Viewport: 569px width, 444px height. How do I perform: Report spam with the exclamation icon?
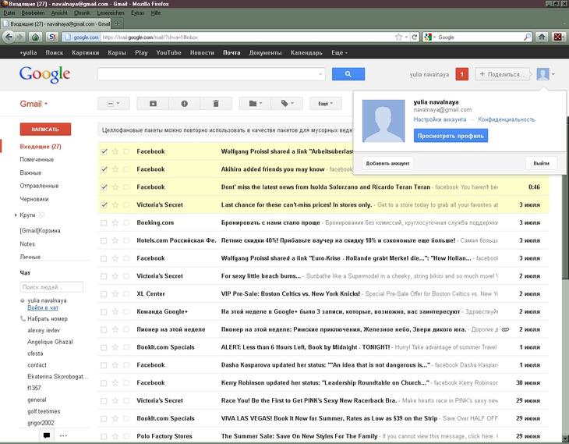pyautogui.click(x=185, y=104)
